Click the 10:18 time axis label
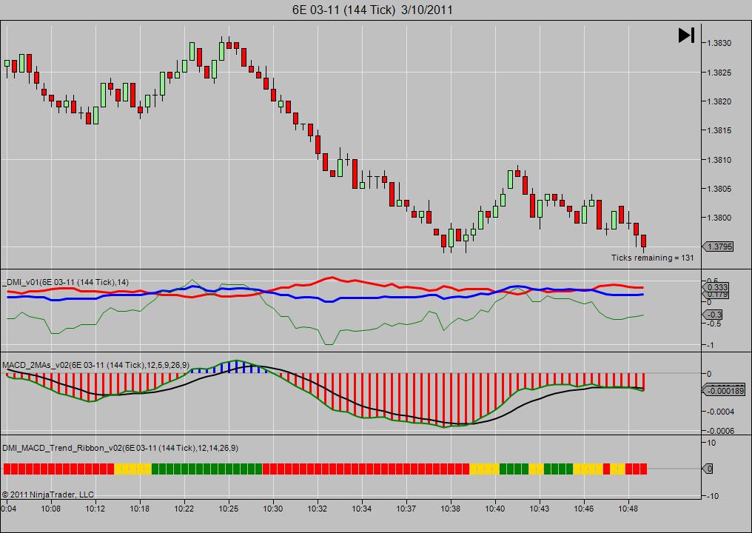Image resolution: width=752 pixels, height=533 pixels. tap(140, 508)
